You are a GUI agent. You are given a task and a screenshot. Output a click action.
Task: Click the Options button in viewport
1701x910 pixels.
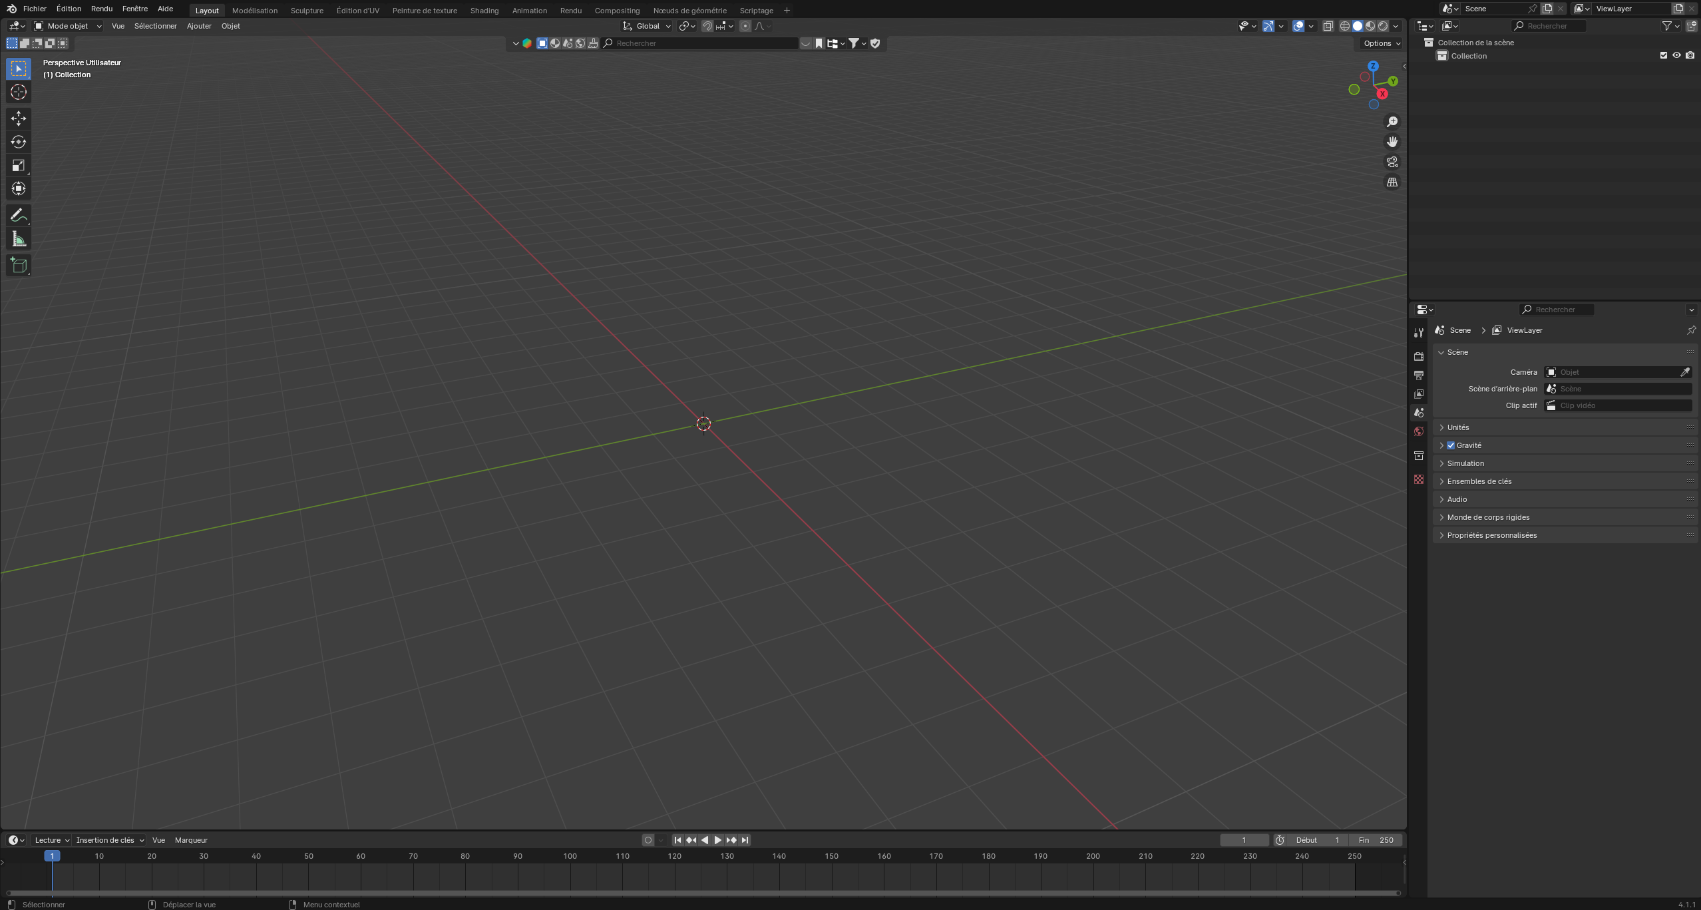point(1382,43)
